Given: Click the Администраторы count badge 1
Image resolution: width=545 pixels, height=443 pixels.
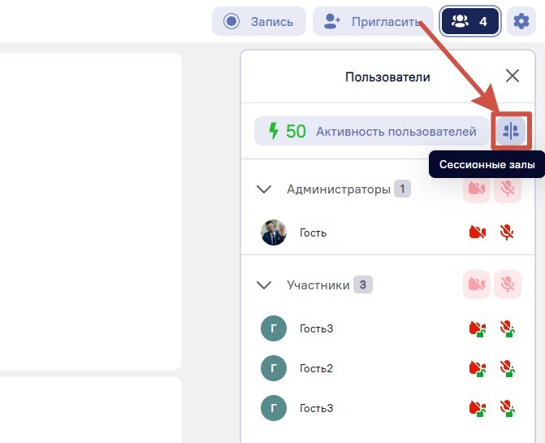Looking at the screenshot, I should 402,189.
